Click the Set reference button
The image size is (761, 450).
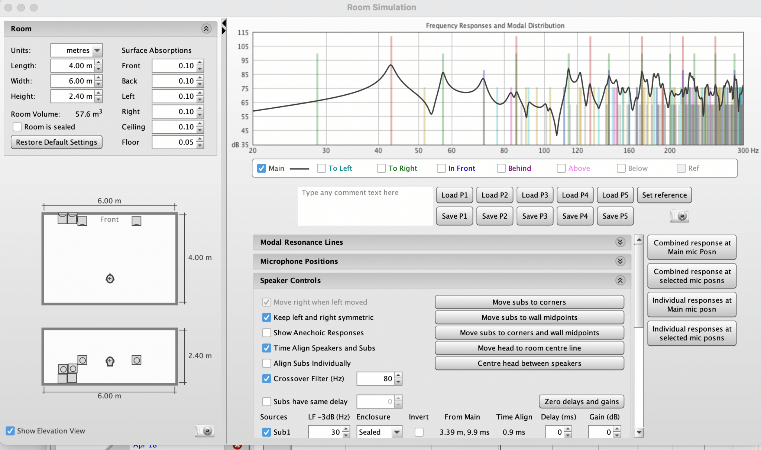pyautogui.click(x=664, y=195)
